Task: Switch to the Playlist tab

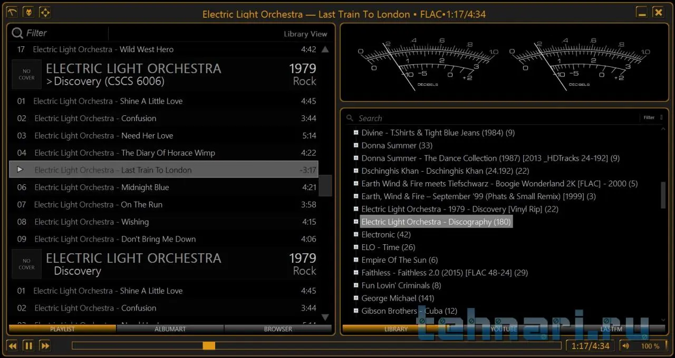Action: click(x=62, y=329)
